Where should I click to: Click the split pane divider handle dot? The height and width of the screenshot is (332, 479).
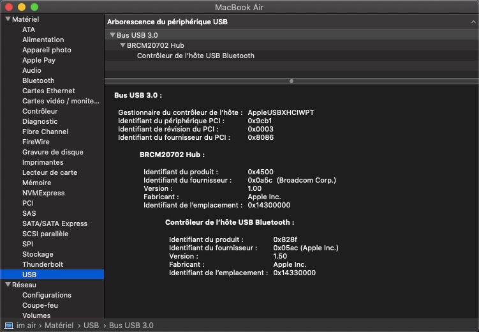[x=291, y=81]
